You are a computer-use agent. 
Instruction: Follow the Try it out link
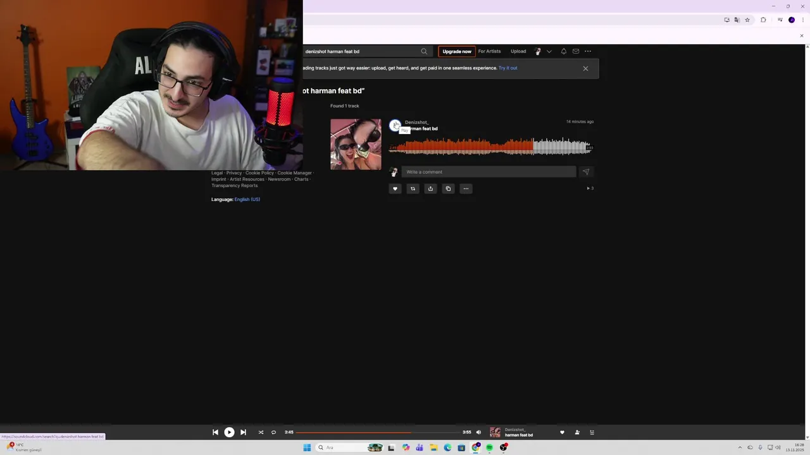coord(508,68)
